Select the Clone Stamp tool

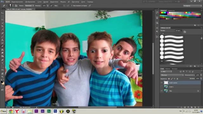2,40
